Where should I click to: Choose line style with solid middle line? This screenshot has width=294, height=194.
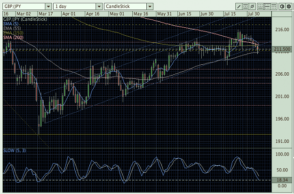pos(267,7)
